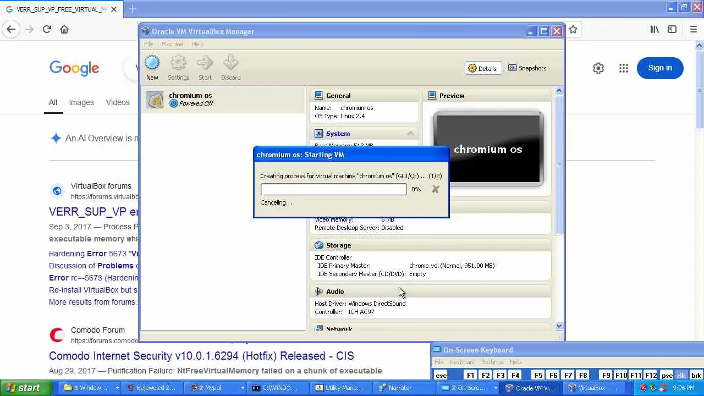
Task: Click the Audio section speaker icon
Action: (x=319, y=291)
